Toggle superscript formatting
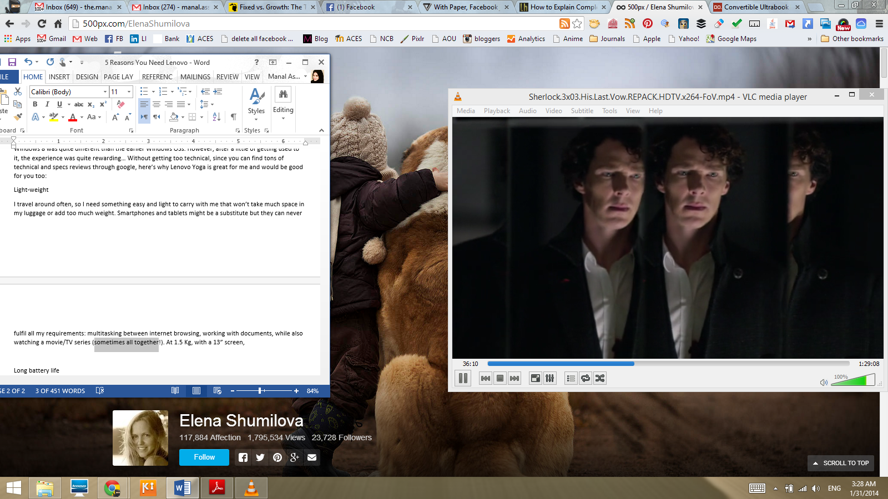Viewport: 888px width, 499px height. [103, 104]
